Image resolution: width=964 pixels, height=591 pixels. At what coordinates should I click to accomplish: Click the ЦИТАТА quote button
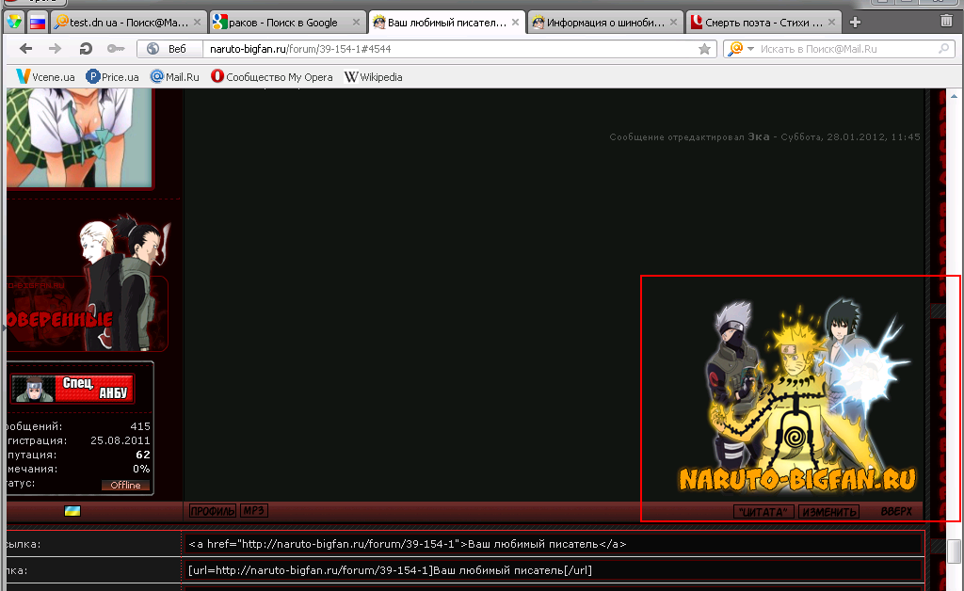(763, 512)
